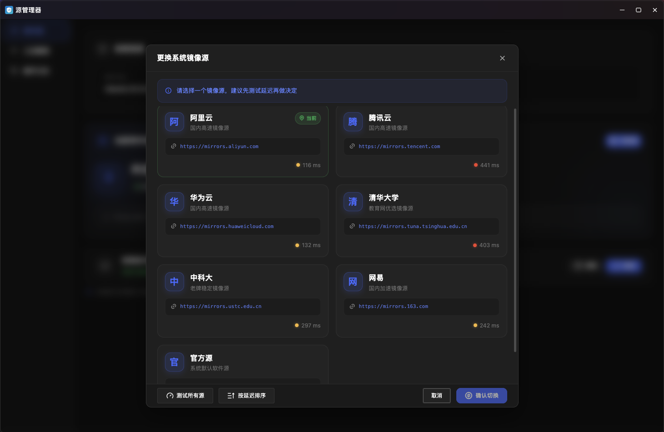664x432 pixels.
Task: Select the 中科大 mirror title
Action: (201, 278)
